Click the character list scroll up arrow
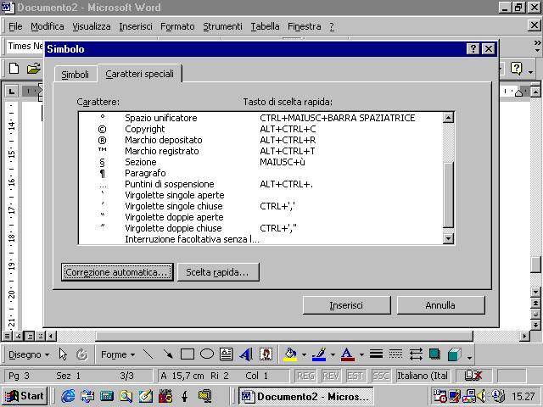This screenshot has width=543, height=407. pos(448,118)
